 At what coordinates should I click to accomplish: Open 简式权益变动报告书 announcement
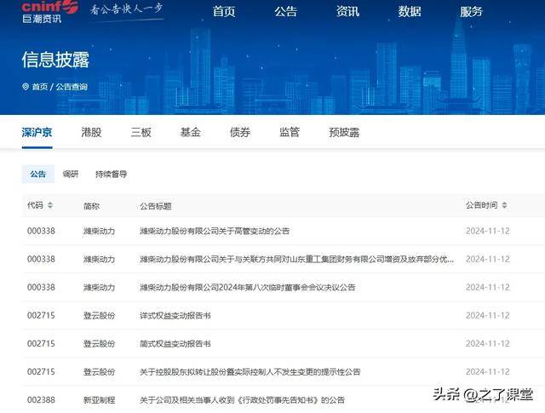pyautogui.click(x=175, y=343)
